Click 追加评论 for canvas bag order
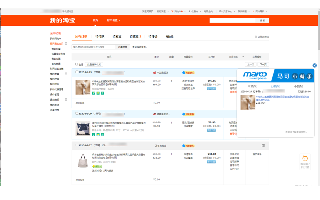 tap(257, 154)
